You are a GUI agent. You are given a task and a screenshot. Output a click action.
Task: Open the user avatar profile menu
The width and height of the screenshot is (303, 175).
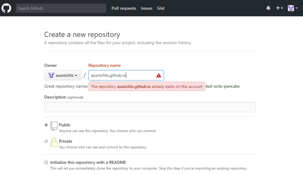pyautogui.click(x=292, y=8)
